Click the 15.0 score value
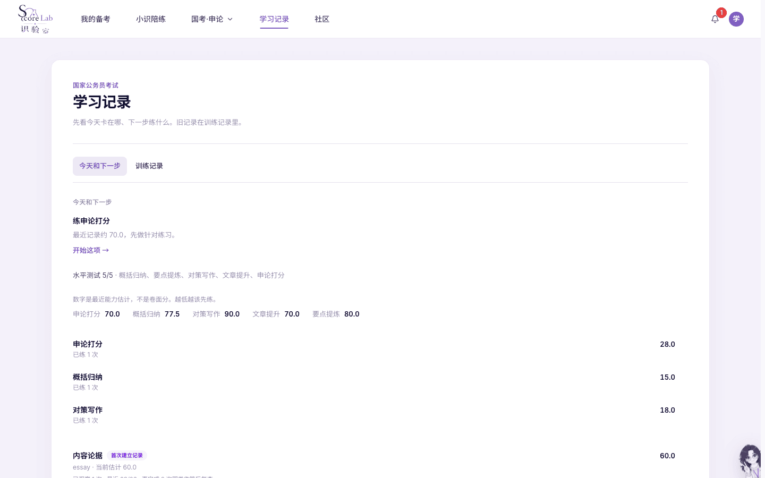 pos(667,377)
